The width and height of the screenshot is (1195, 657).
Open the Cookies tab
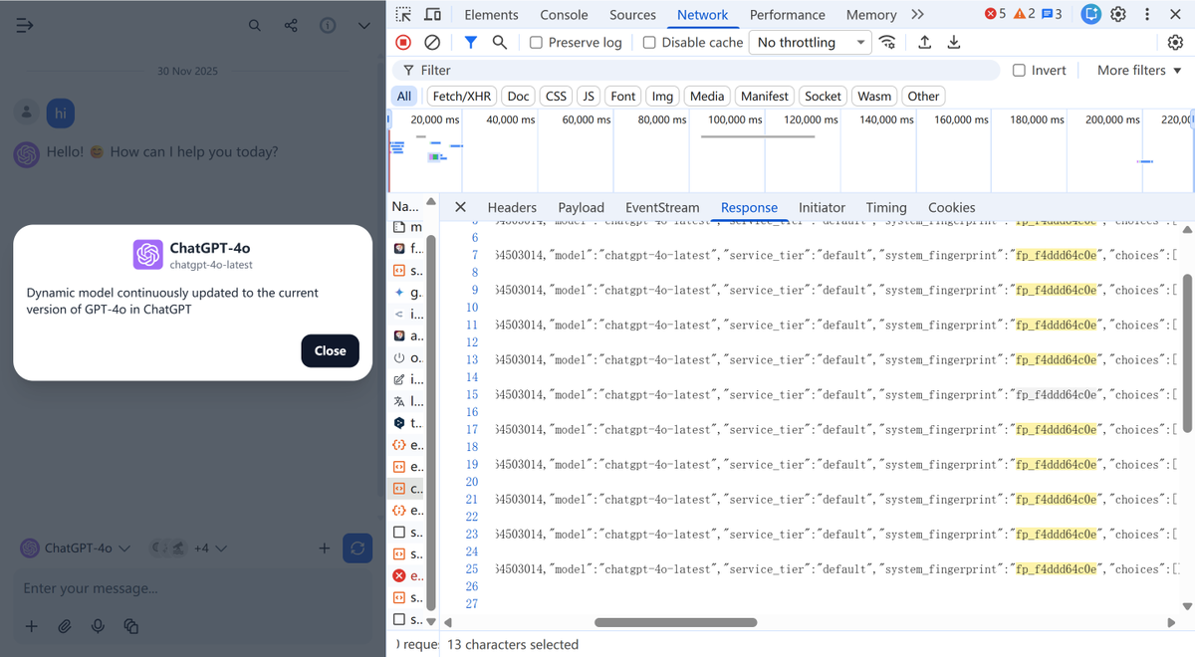951,207
